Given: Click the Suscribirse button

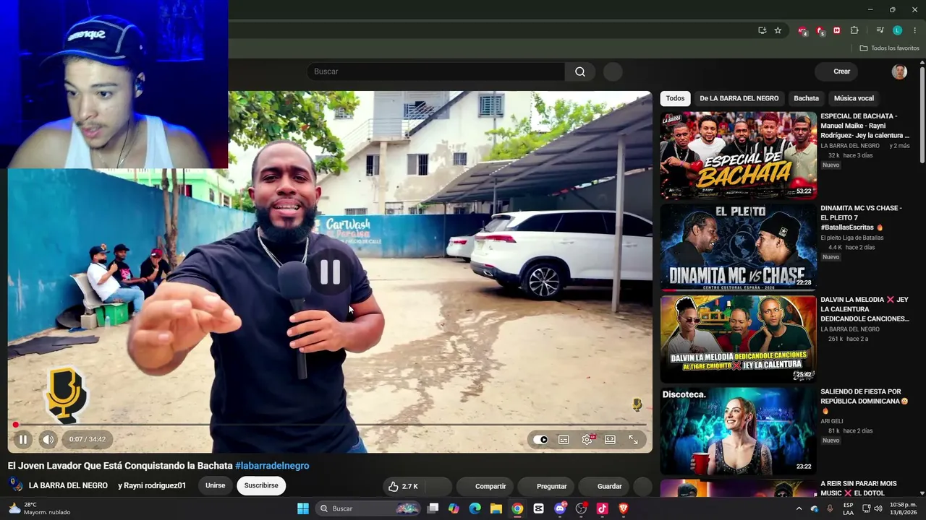Looking at the screenshot, I should [261, 485].
